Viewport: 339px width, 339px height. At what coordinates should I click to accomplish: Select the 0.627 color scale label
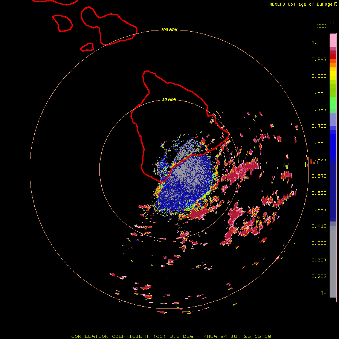click(x=319, y=160)
